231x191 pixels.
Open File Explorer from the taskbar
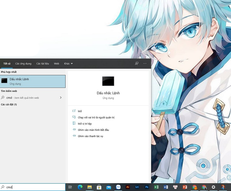coord(90,187)
